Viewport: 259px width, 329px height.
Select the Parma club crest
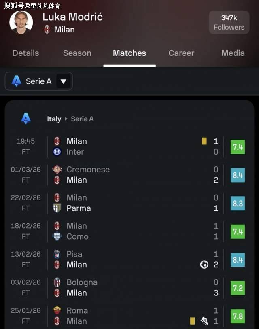tap(57, 208)
